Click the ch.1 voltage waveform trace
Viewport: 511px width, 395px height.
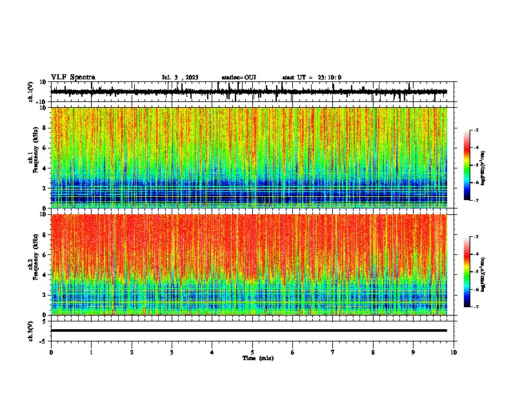249,92
